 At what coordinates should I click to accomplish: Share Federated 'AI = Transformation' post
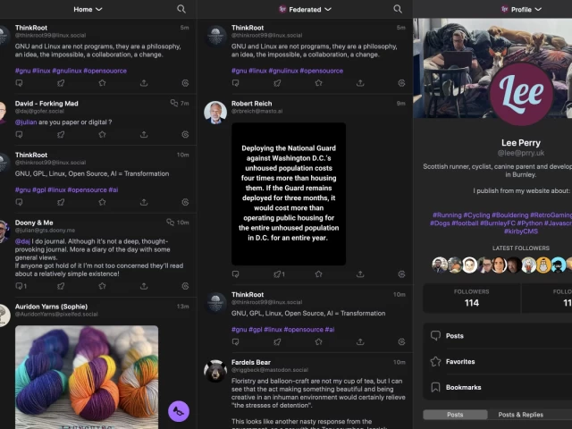[360, 341]
